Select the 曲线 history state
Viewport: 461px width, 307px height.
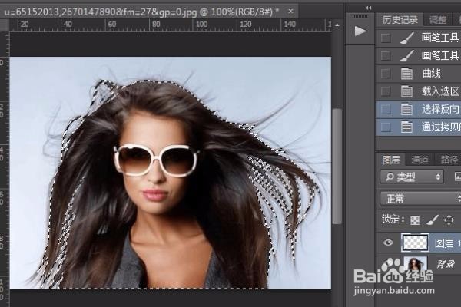tap(419, 74)
